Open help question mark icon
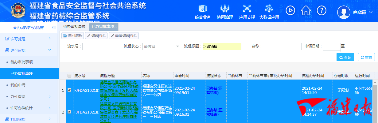378x123 pixels. pos(321,10)
